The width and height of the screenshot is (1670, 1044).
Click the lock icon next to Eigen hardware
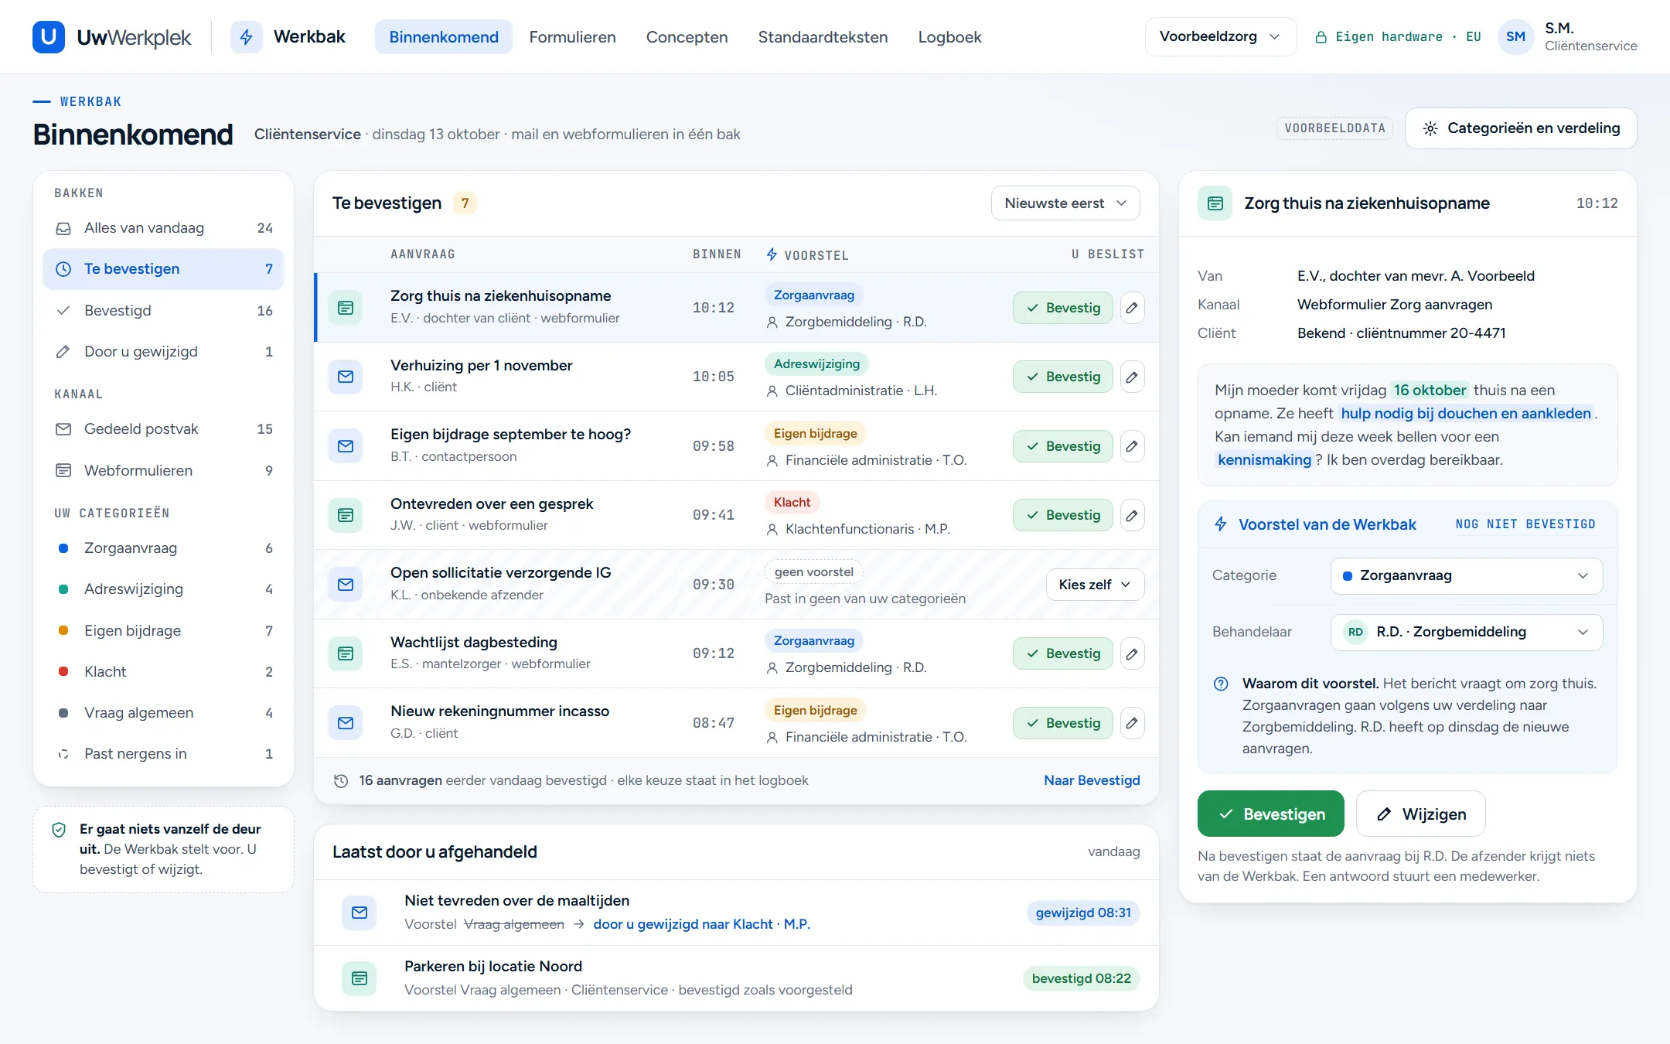[x=1321, y=37]
